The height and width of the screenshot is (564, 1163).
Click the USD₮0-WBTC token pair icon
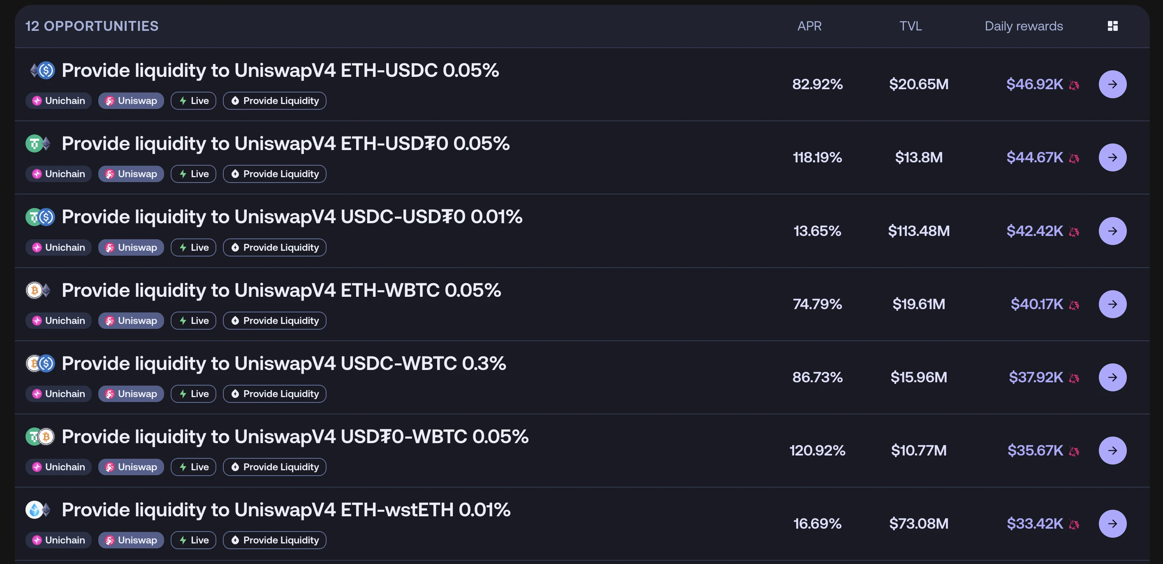click(40, 437)
